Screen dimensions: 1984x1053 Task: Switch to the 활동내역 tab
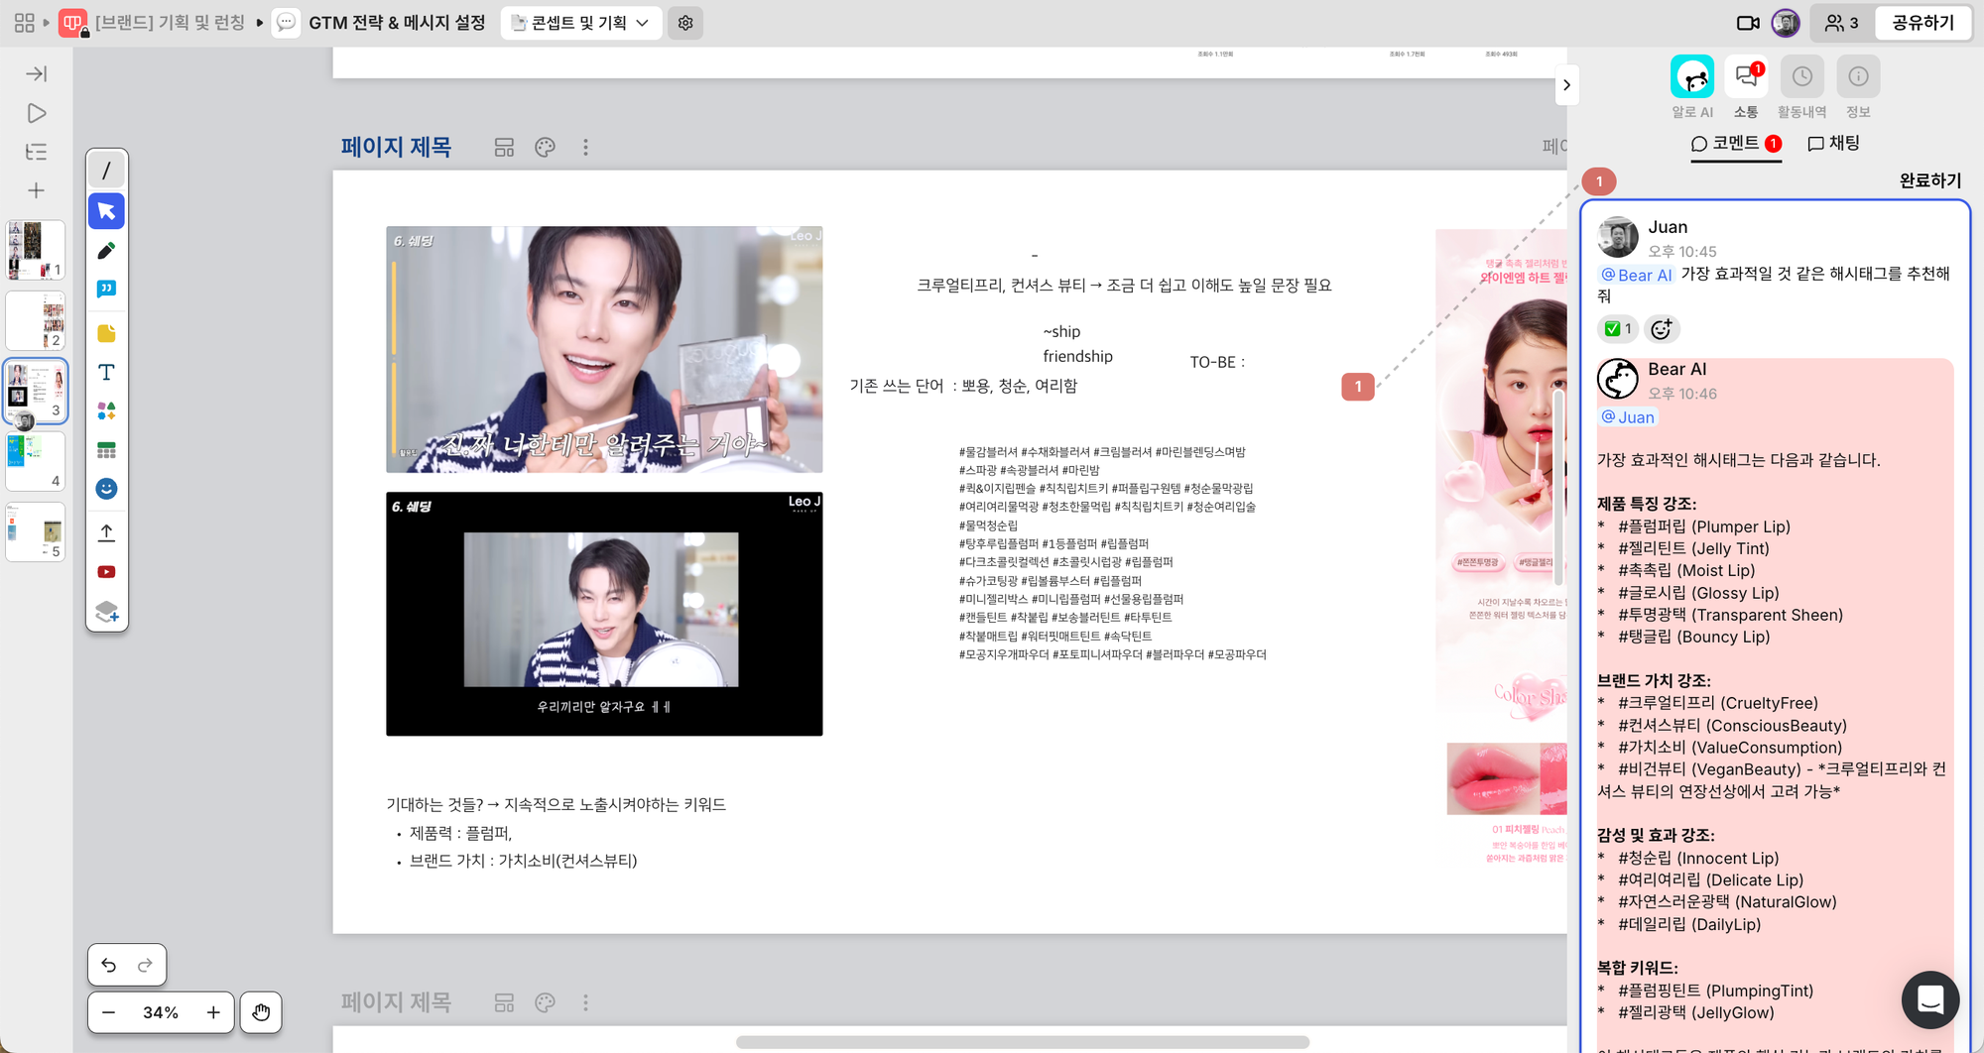pyautogui.click(x=1801, y=86)
